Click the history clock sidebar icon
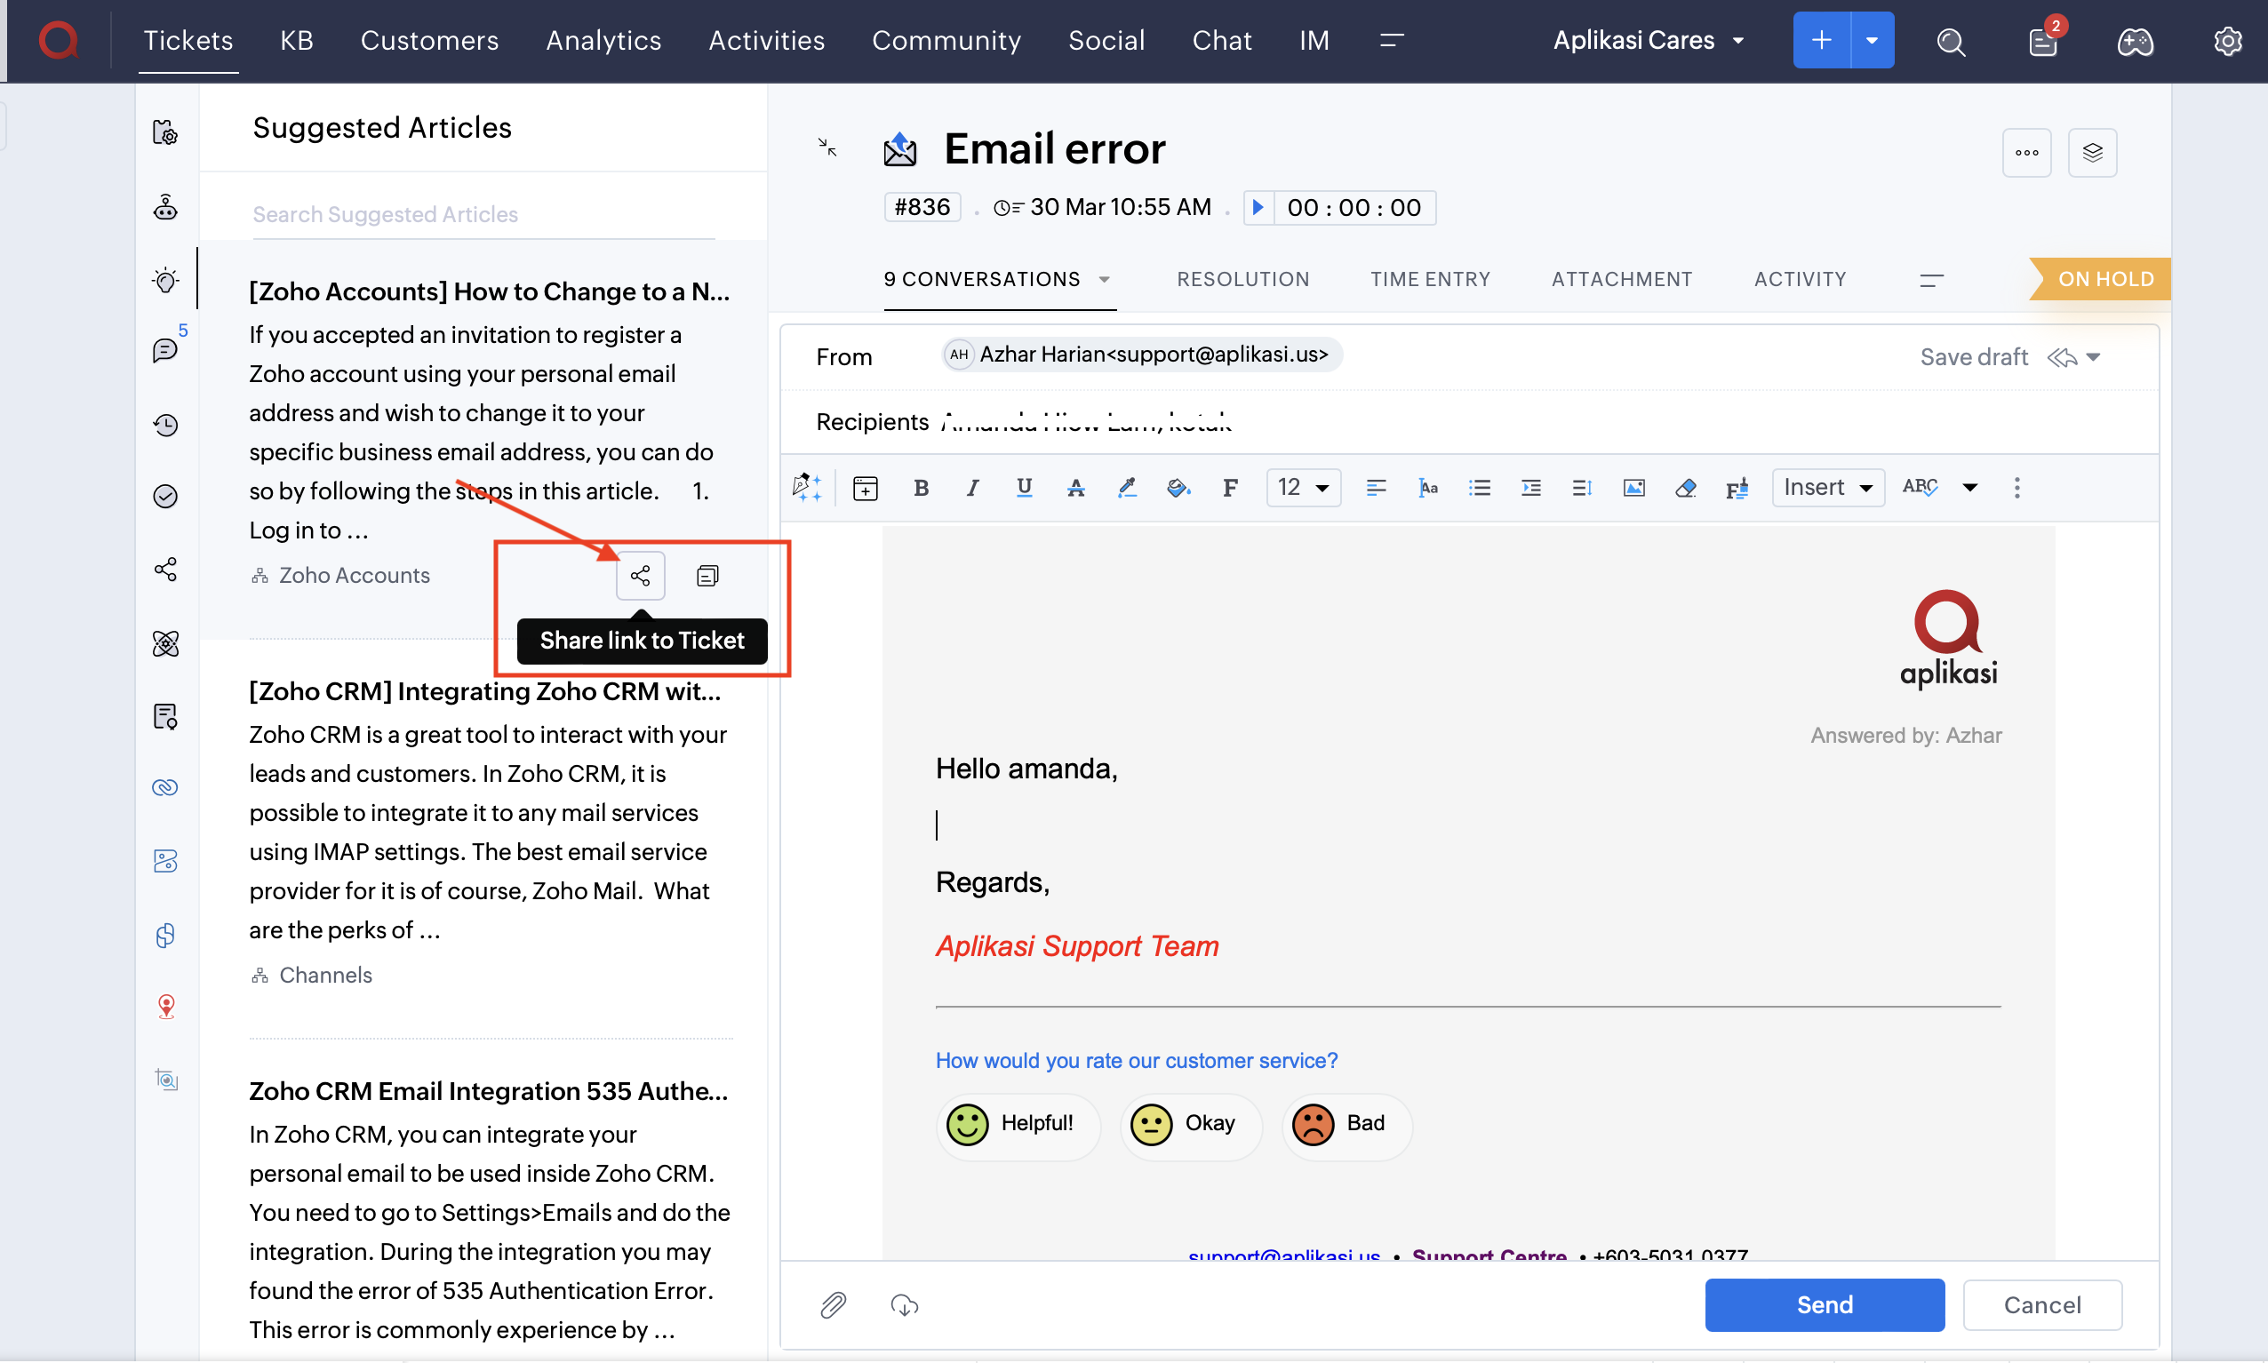The width and height of the screenshot is (2268, 1363). tap(165, 425)
